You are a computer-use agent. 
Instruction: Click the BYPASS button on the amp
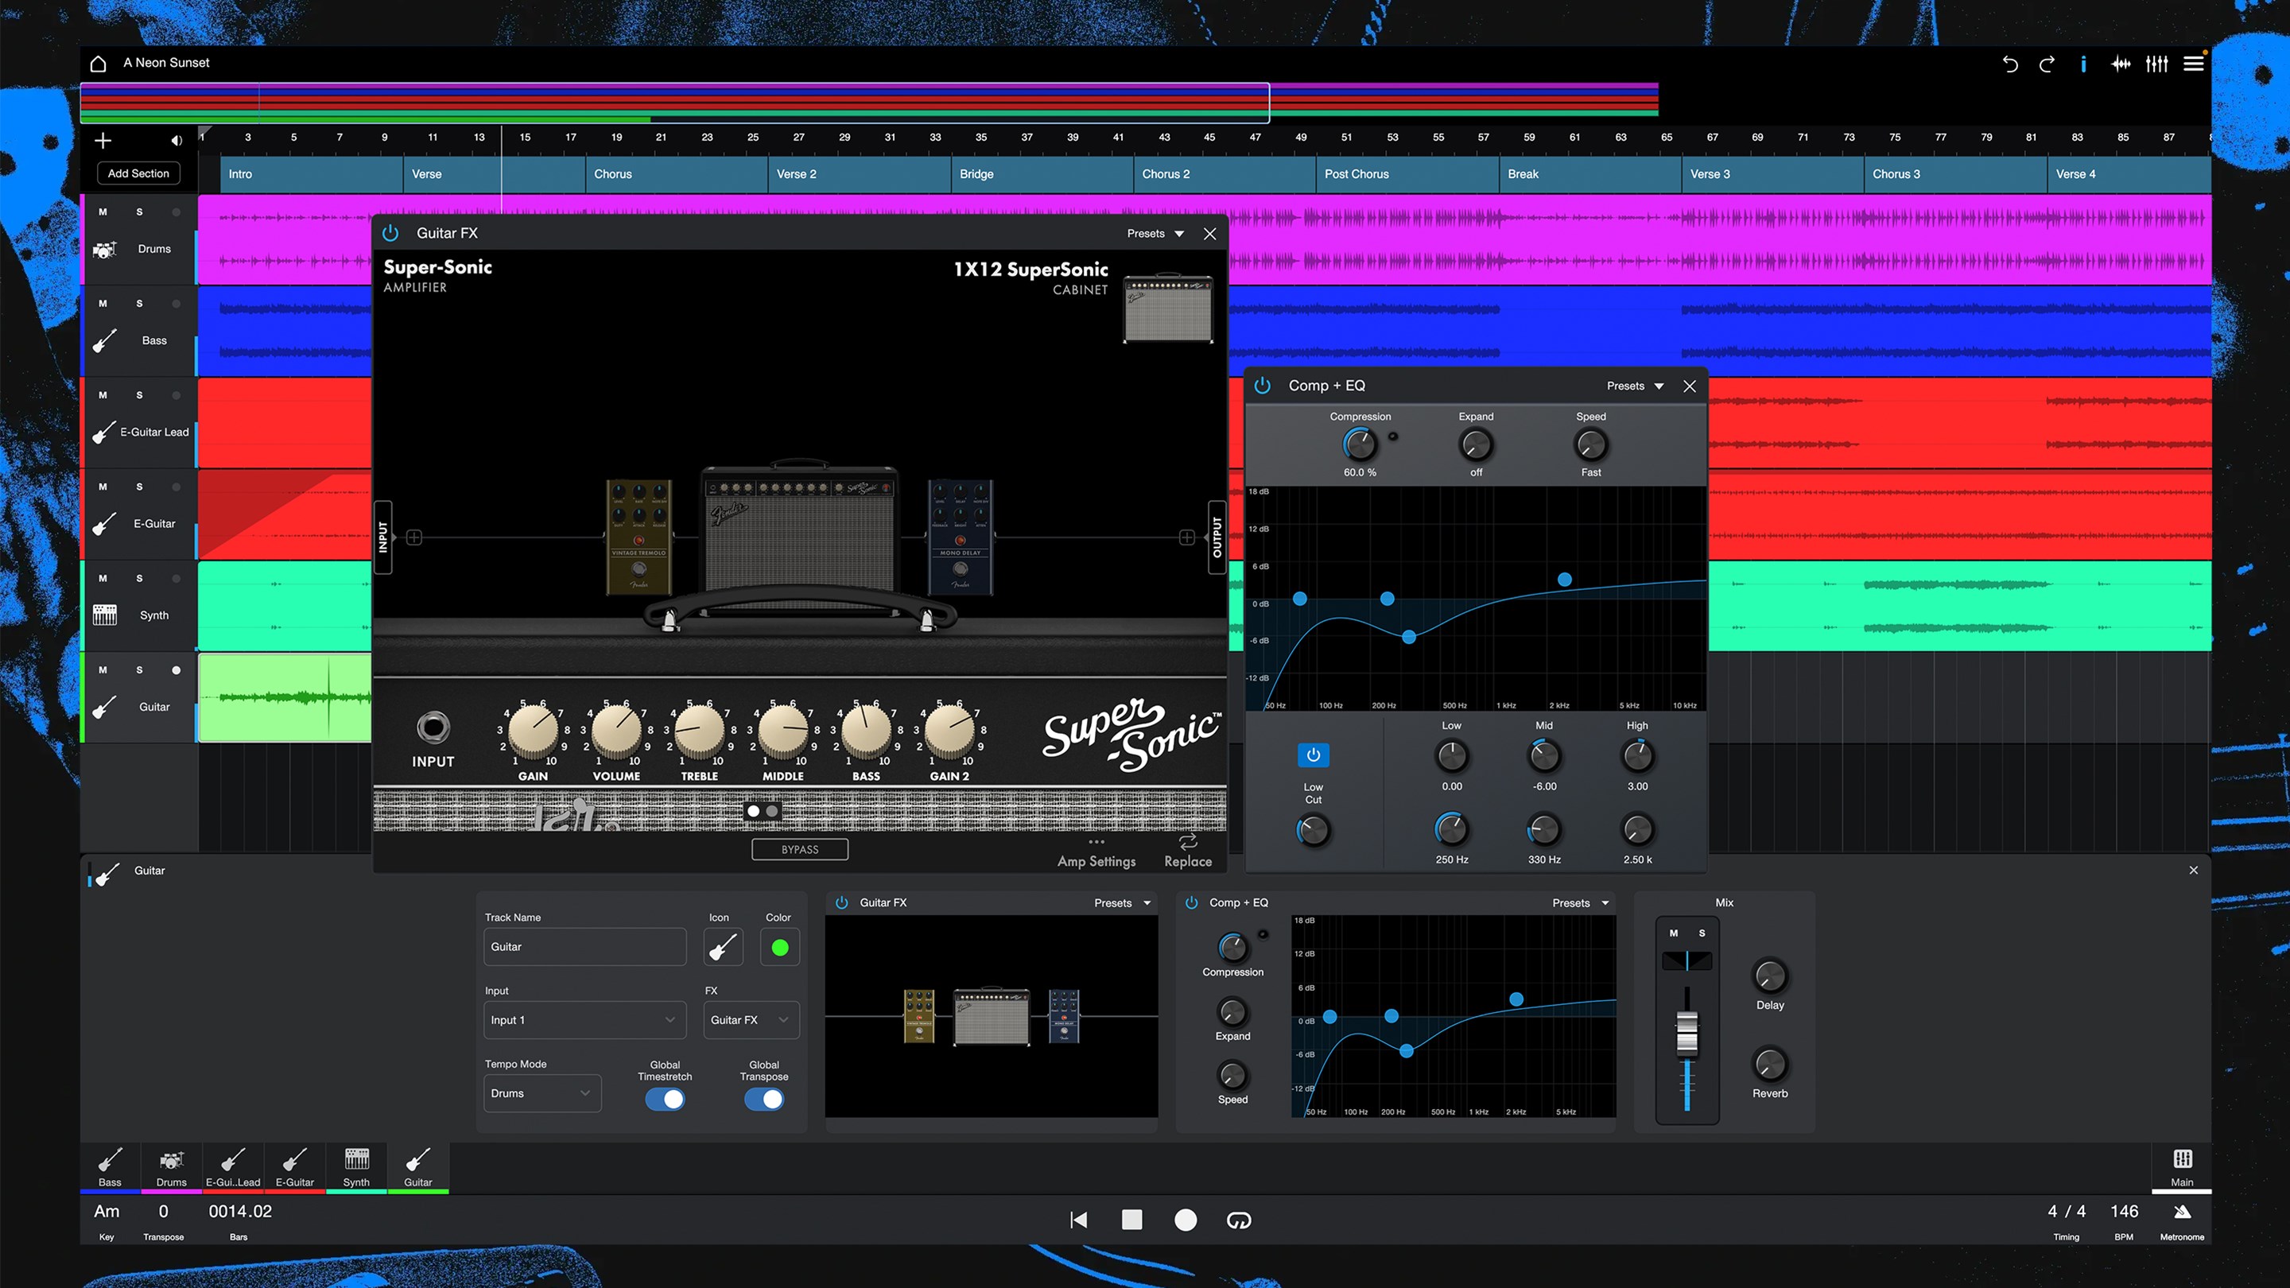[799, 849]
